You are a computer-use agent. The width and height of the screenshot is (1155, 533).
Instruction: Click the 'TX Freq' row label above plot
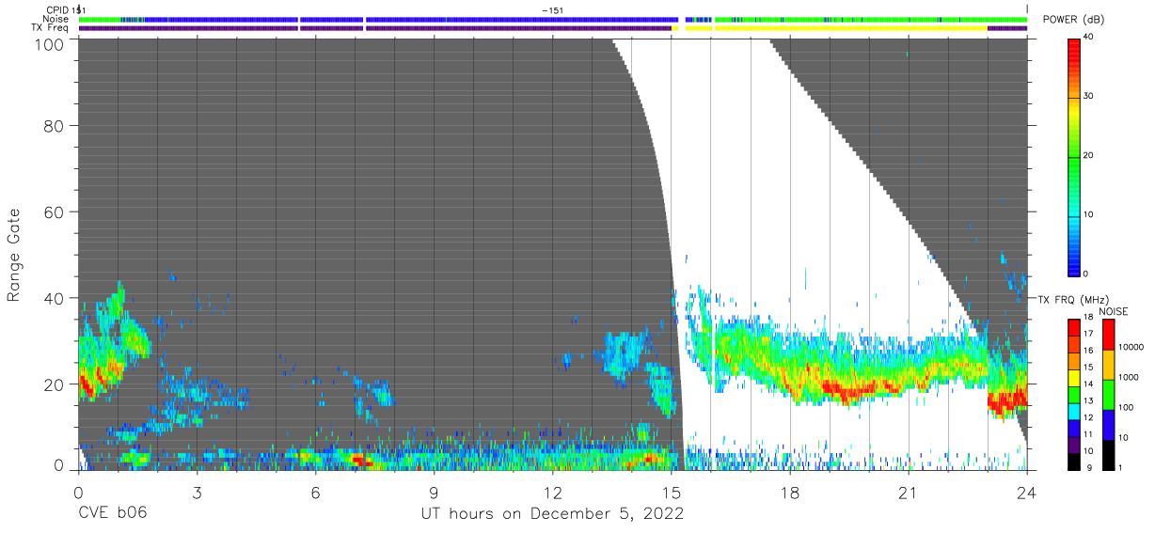(x=51, y=28)
